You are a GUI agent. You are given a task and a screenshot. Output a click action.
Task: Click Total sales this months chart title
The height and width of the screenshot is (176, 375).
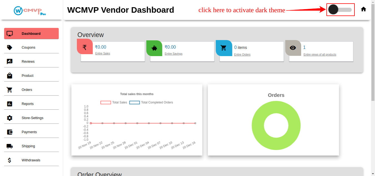click(x=137, y=94)
